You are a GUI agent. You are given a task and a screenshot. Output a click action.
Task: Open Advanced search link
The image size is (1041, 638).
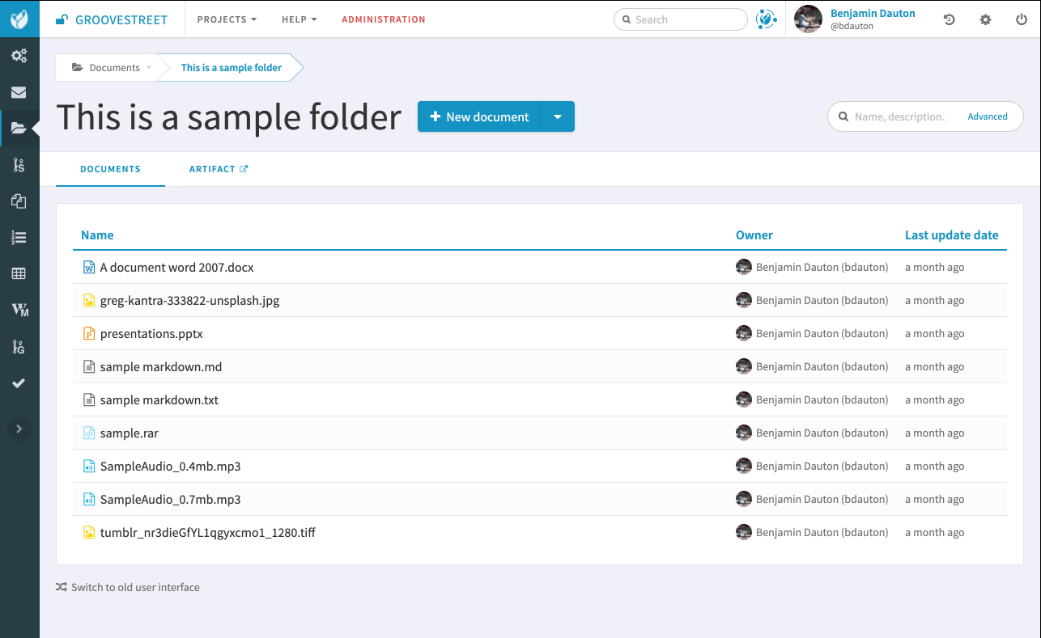(x=988, y=116)
